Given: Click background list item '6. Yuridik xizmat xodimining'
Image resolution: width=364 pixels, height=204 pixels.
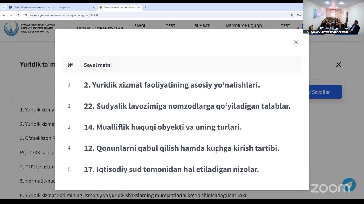Looking at the screenshot, I should (x=134, y=195).
